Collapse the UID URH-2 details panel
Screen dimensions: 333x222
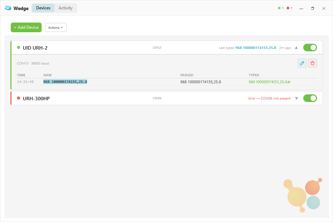[x=296, y=48]
